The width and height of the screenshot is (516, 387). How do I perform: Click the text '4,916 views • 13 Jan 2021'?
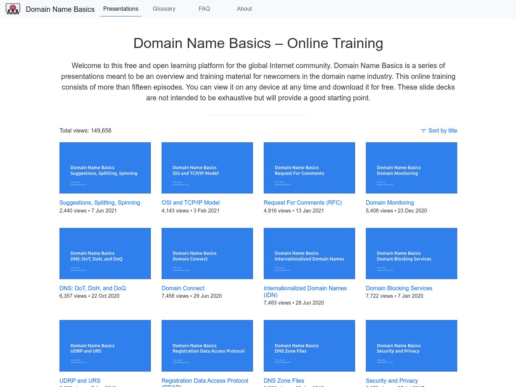(x=294, y=211)
